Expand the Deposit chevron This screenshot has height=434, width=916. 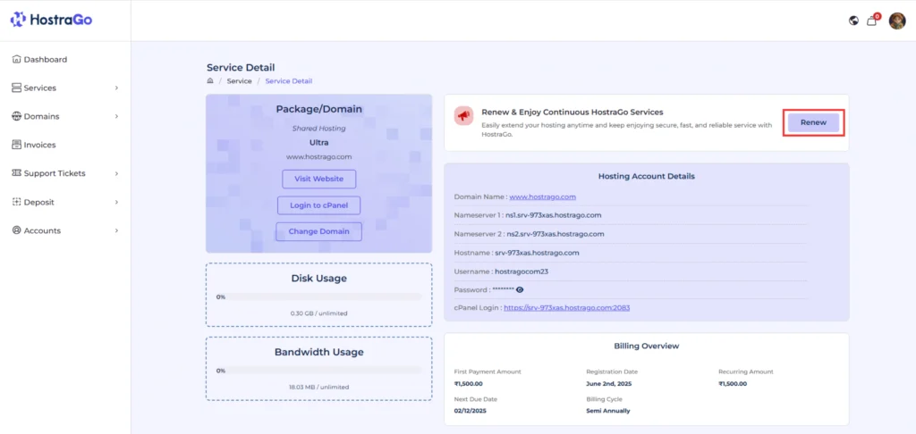(x=116, y=202)
